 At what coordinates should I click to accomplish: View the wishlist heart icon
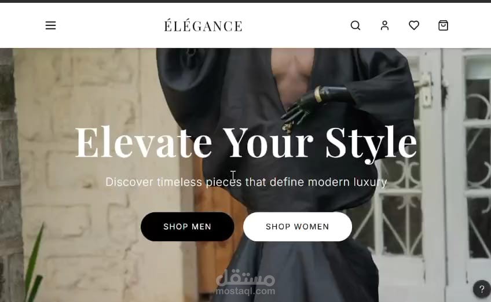(414, 25)
